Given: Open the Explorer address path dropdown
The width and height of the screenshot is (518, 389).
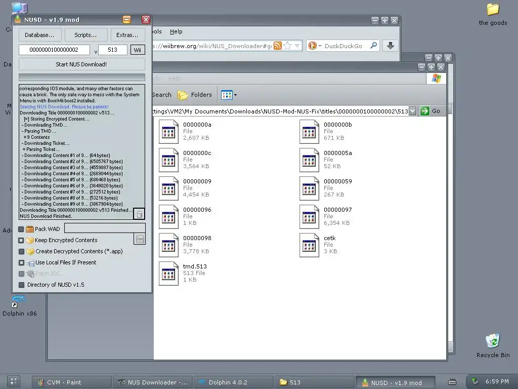Looking at the screenshot, I should point(412,111).
